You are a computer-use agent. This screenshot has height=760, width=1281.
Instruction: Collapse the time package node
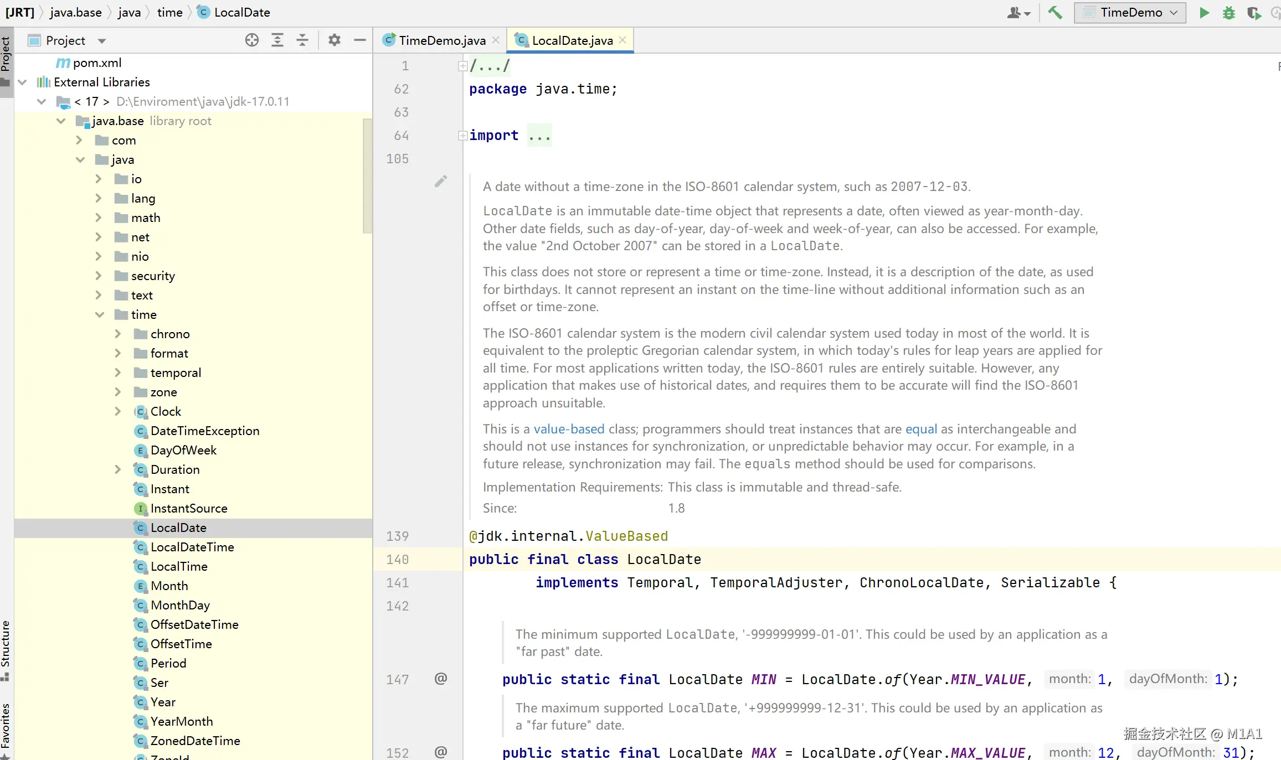click(100, 314)
